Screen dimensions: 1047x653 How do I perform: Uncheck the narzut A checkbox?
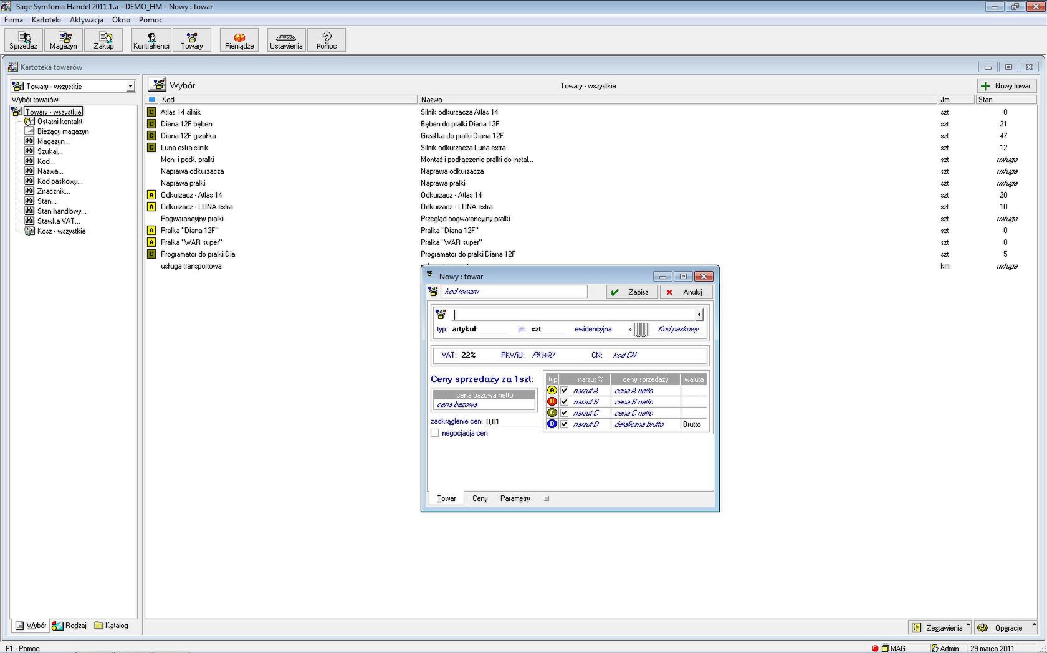(x=565, y=391)
